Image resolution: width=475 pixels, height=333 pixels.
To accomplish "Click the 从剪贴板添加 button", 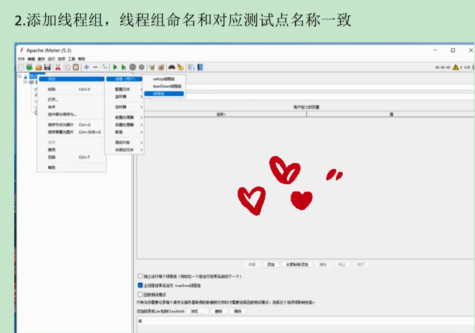I will [297, 265].
